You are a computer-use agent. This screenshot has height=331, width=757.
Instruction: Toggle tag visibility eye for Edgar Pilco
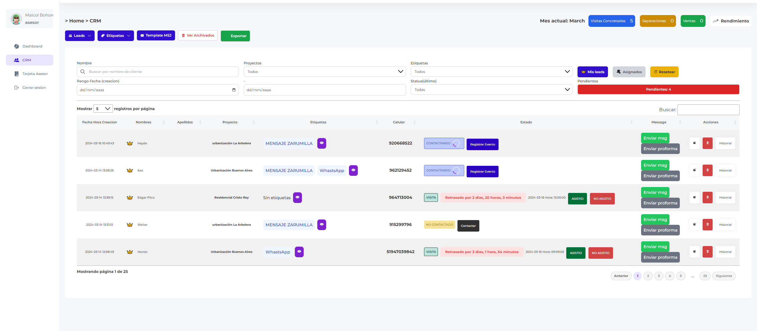297,197
